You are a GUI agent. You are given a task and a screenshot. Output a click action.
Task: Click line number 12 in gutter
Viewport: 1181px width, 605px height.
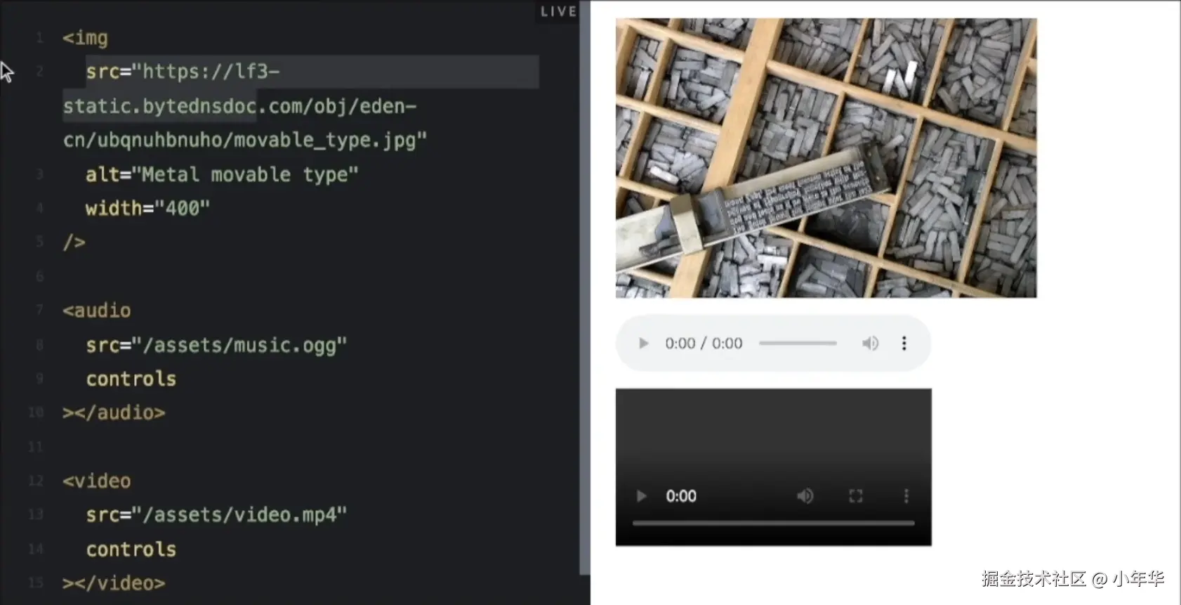click(x=36, y=481)
